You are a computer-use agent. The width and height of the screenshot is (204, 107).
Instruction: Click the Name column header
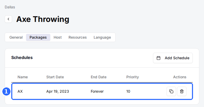pos(23,77)
